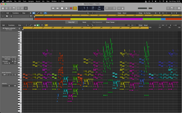
Task: Open Piano Roll Snap Smart dropdown
Action: coord(152,25)
